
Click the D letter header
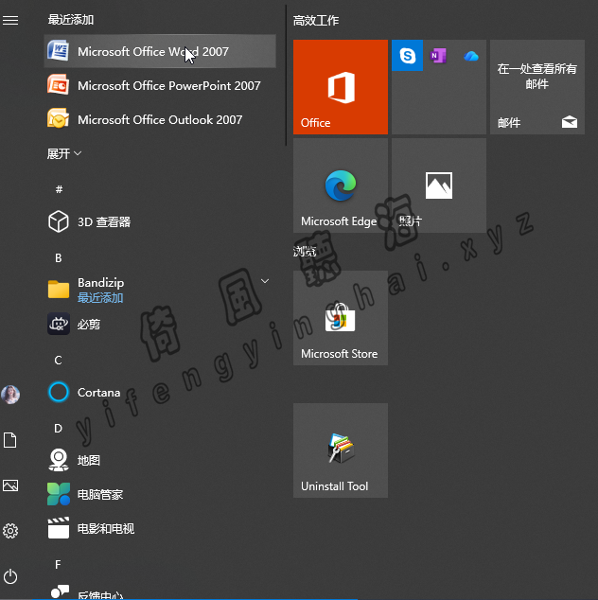[x=58, y=428]
